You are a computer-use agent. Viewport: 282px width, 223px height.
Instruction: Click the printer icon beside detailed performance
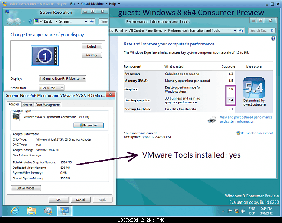(212, 120)
